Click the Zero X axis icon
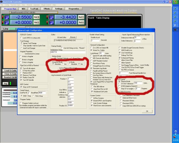 [x=7, y=17]
